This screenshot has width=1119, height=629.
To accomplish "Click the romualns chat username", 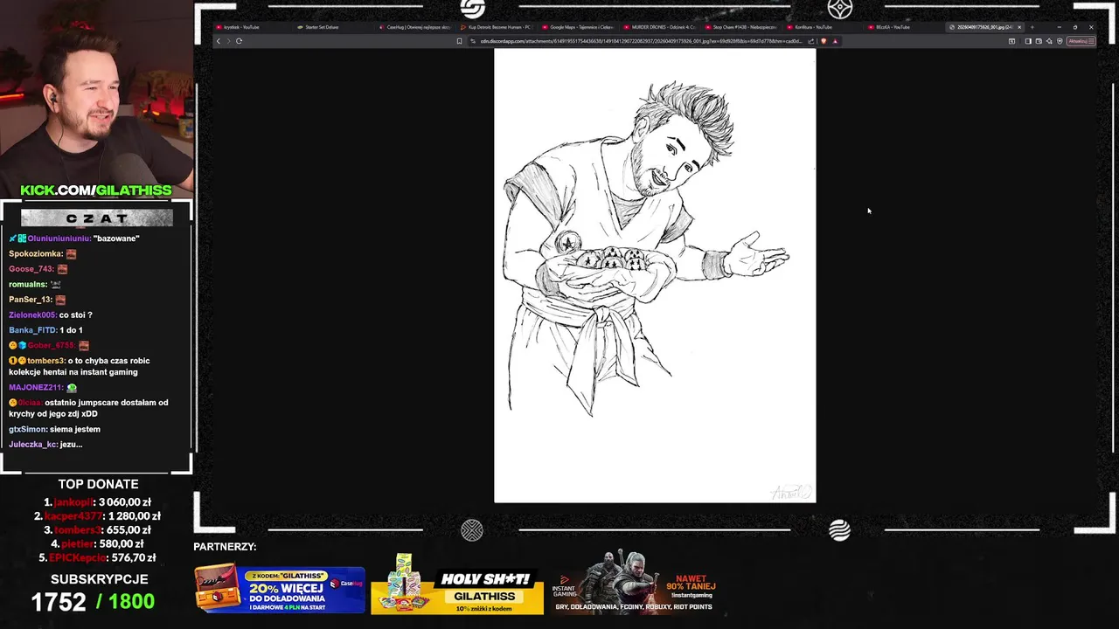I will tap(28, 284).
